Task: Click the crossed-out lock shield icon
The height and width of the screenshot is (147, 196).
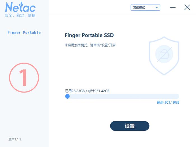Action: [164, 56]
